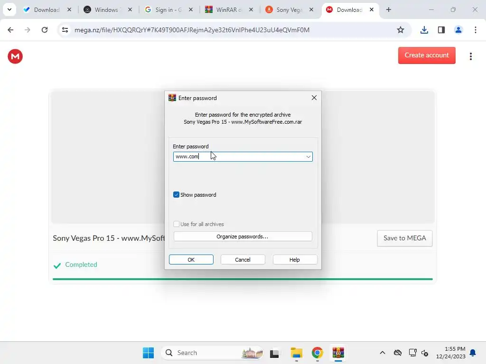The width and height of the screenshot is (486, 364).
Task: Open Organize passwords settings
Action: pyautogui.click(x=243, y=237)
